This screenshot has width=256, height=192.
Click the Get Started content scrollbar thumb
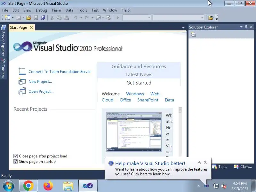point(180,110)
